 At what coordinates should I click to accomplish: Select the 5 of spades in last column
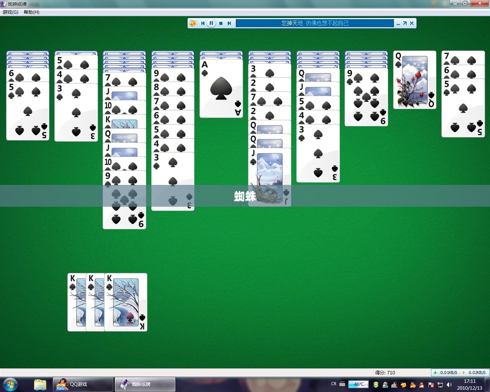(463, 108)
